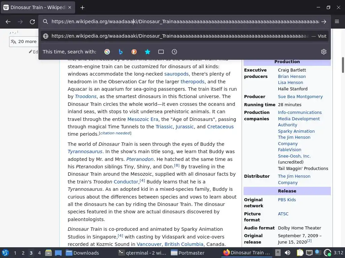Open FableVision link
Screen dimensions: 345x258
[289, 150]
